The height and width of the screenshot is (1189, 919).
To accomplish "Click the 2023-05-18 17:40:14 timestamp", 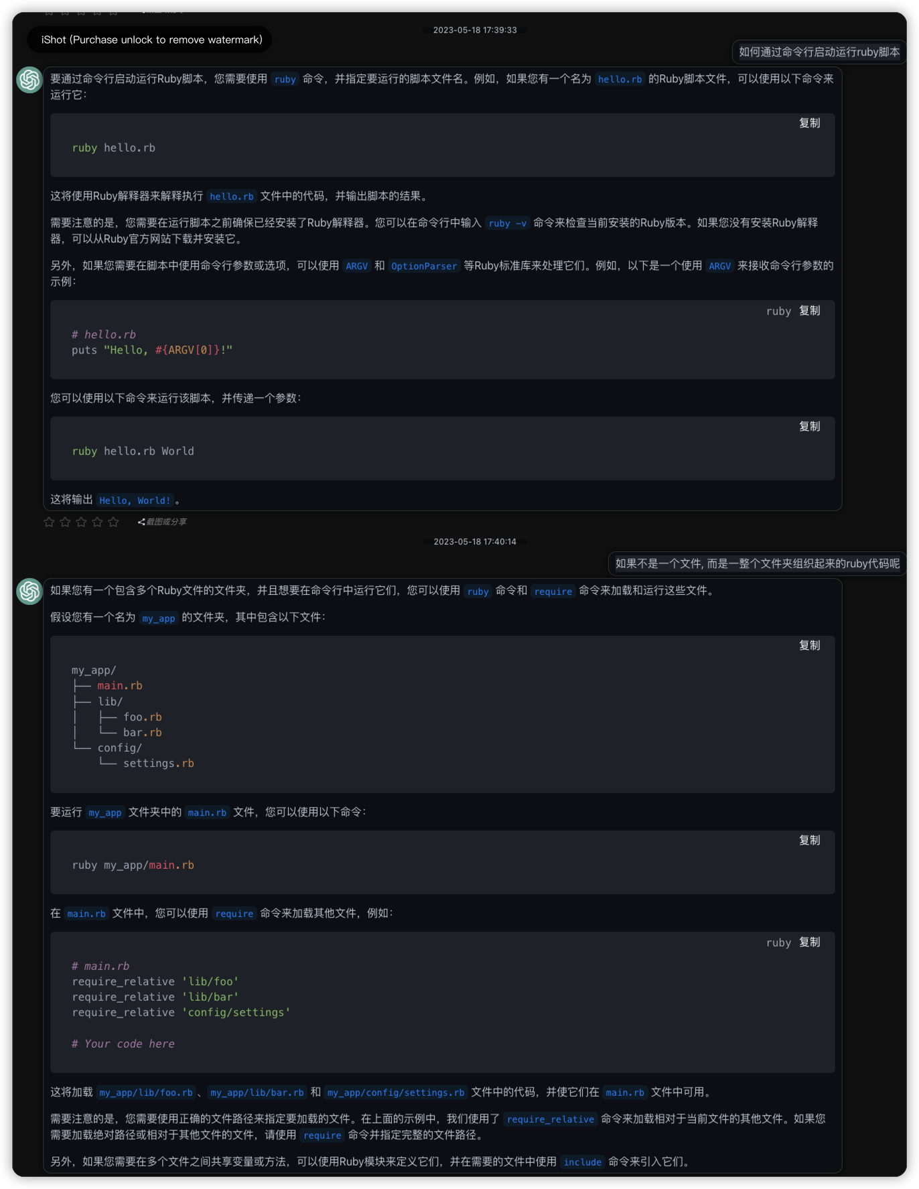I will (475, 542).
